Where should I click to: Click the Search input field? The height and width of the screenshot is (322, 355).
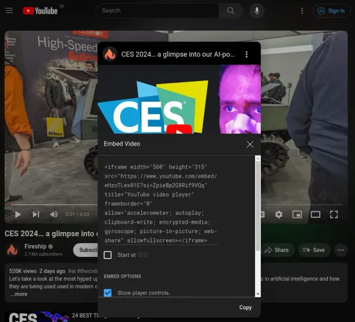click(157, 11)
